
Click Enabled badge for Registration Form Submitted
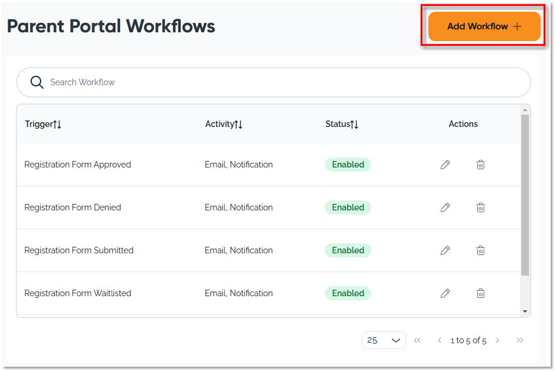click(x=348, y=250)
